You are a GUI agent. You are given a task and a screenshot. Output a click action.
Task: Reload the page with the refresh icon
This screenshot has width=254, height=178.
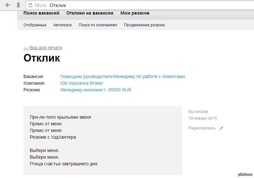tap(30, 5)
